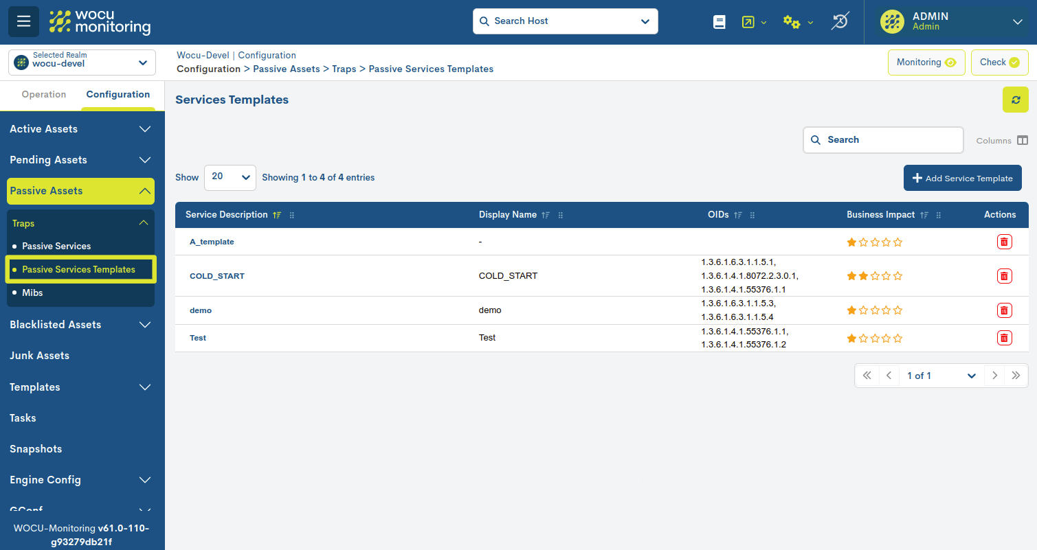The height and width of the screenshot is (550, 1037).
Task: Click the WOCU Monitoring logo
Action: [x=100, y=22]
